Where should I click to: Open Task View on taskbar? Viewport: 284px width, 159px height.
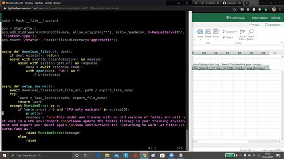tap(86, 155)
